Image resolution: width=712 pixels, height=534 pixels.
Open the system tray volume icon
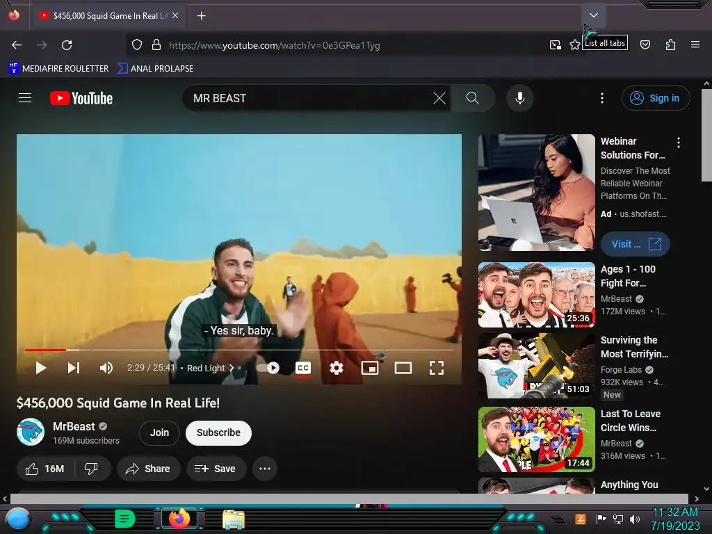tap(634, 519)
